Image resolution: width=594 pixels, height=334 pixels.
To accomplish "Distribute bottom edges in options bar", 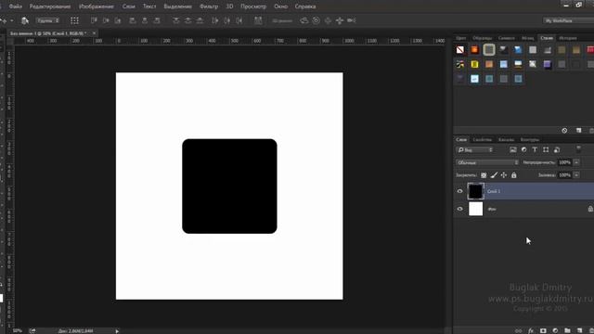I will coord(200,20).
